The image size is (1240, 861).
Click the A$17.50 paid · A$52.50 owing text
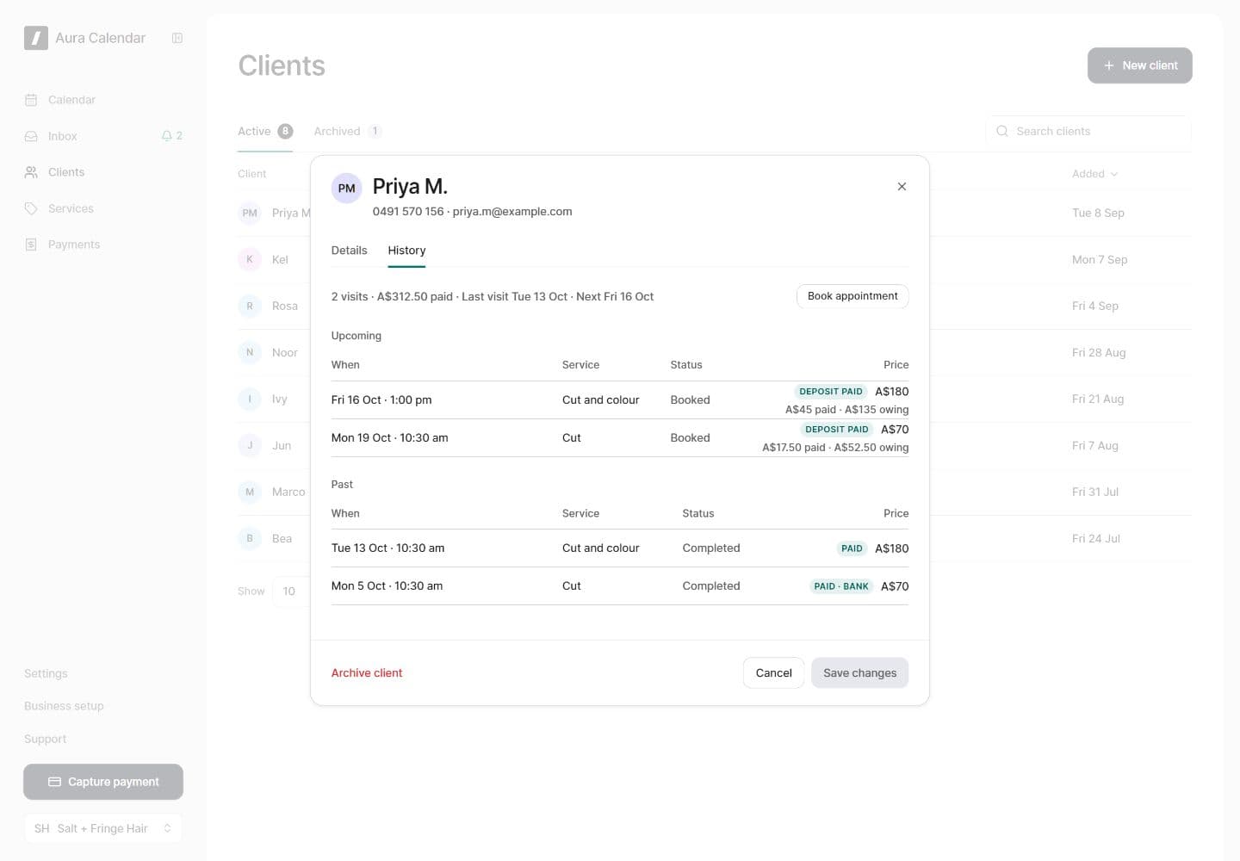click(835, 448)
